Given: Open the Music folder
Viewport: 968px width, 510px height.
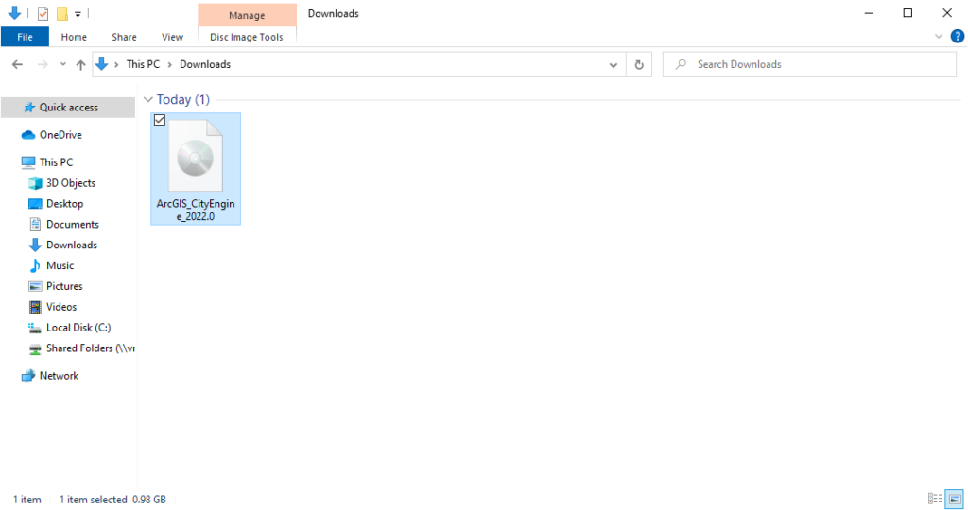Looking at the screenshot, I should tap(60, 265).
